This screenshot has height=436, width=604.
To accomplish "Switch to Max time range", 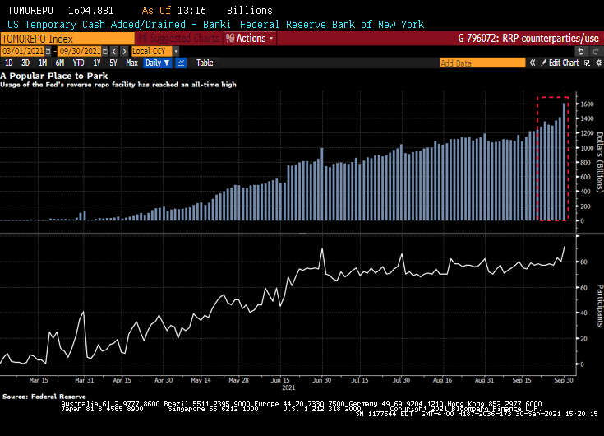I will (131, 63).
